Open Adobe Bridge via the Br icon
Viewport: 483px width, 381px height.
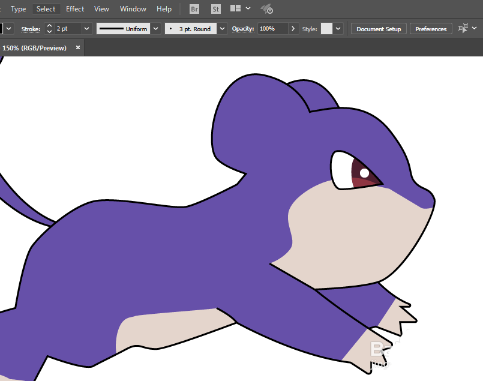pyautogui.click(x=194, y=9)
